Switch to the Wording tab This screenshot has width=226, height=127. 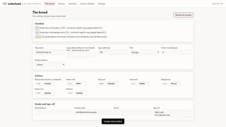coord(73,4)
